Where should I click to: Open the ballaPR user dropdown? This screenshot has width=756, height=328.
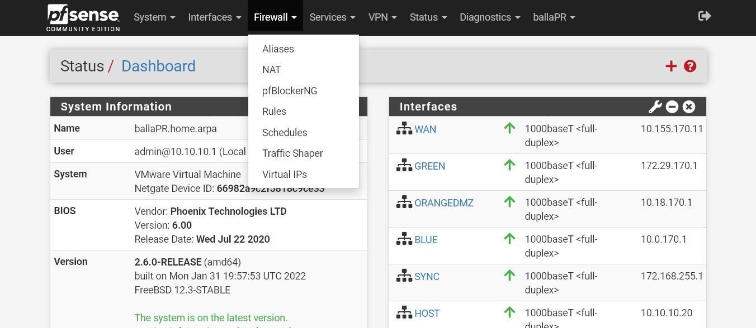tap(554, 17)
